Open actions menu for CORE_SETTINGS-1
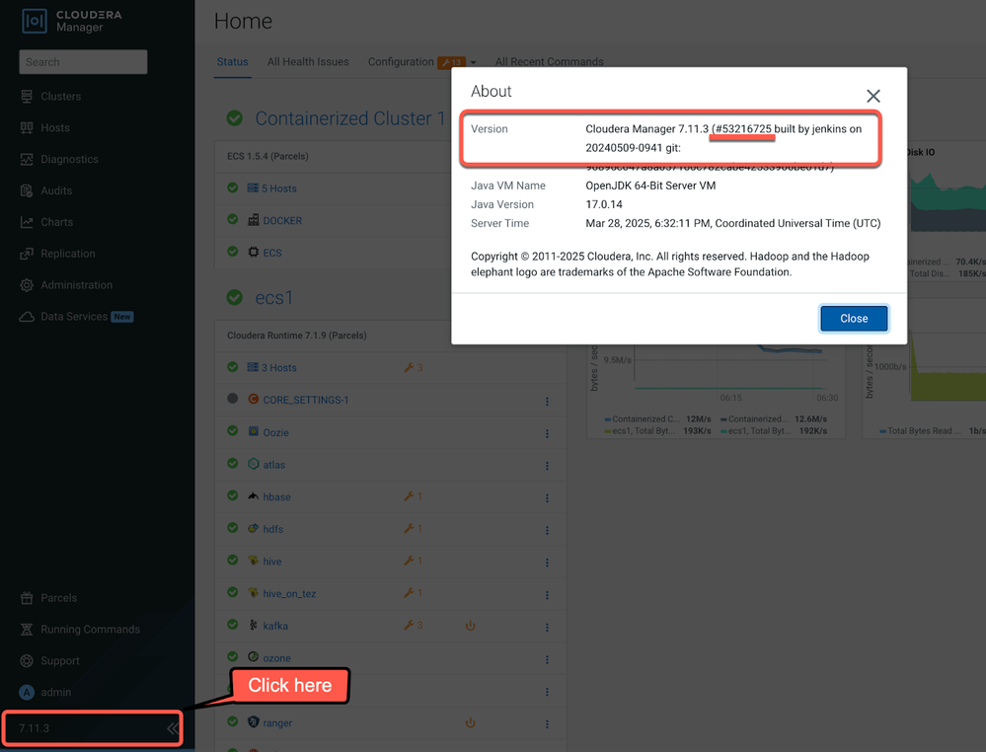The width and height of the screenshot is (986, 752). (547, 401)
